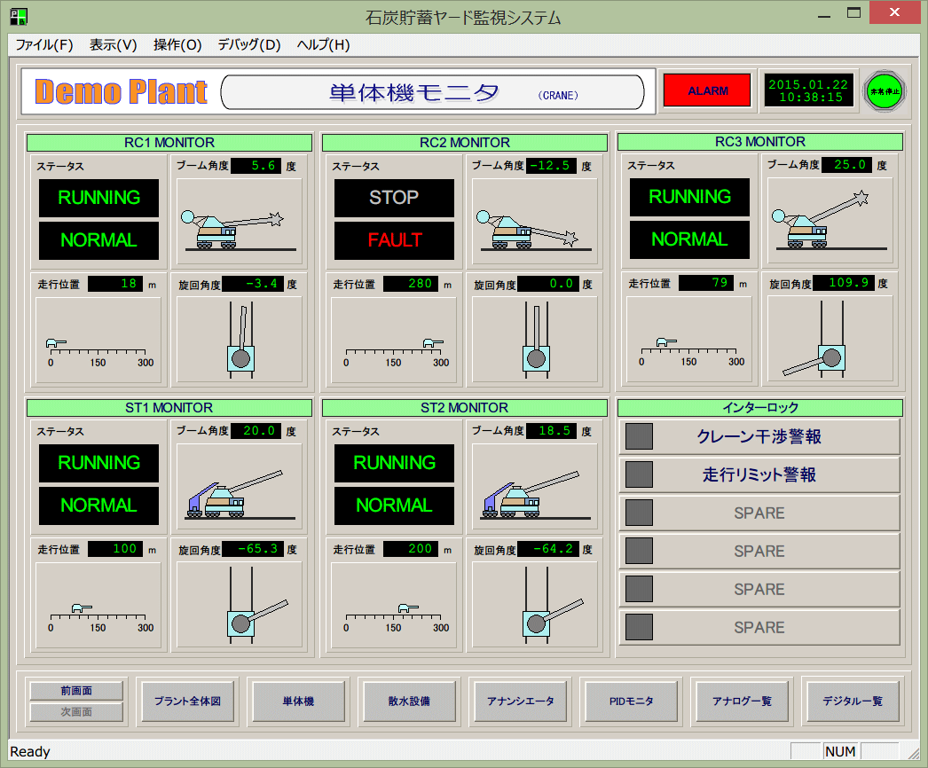Click ST1 stacker boom illustration
Screen dimensions: 928x768
pos(240,486)
